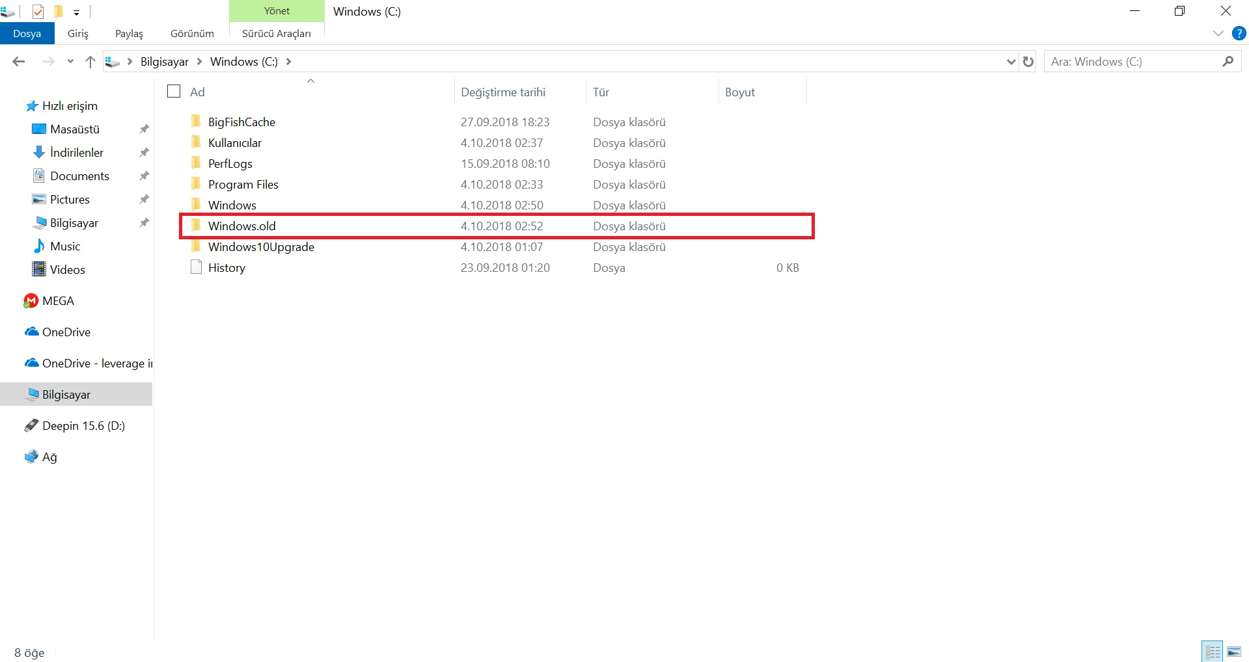Click the computer icon in address bar
The image size is (1249, 662).
[113, 62]
